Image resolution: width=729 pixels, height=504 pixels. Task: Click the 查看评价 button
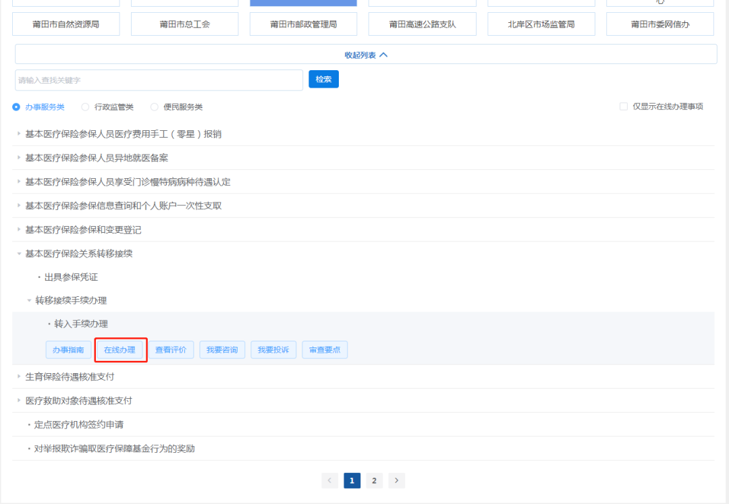(171, 350)
